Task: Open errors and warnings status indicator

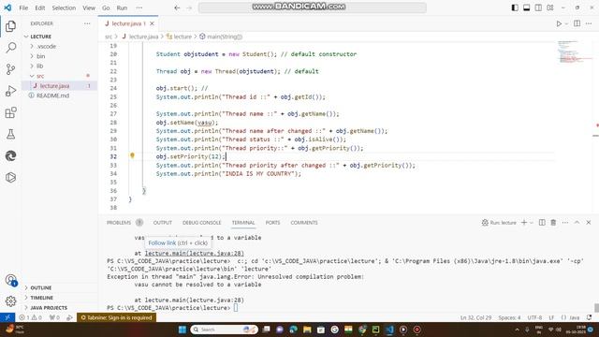Action: tap(30, 317)
